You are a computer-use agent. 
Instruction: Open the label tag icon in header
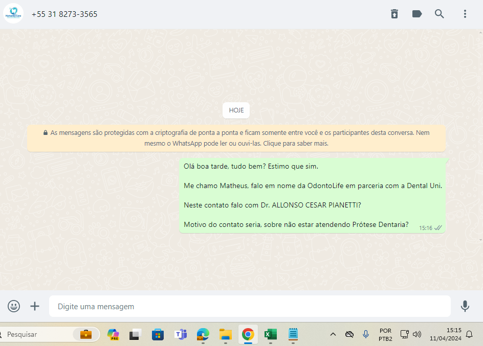417,14
